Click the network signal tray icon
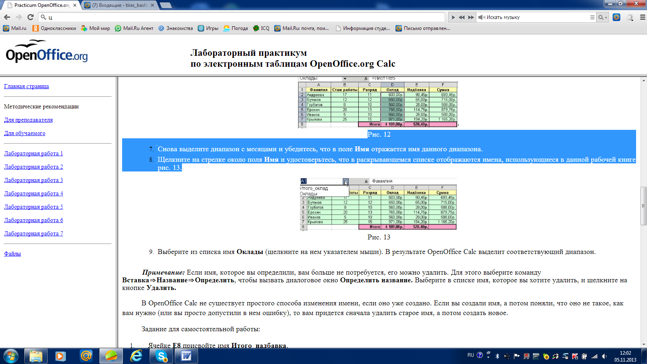The height and width of the screenshot is (364, 647). coord(594,356)
